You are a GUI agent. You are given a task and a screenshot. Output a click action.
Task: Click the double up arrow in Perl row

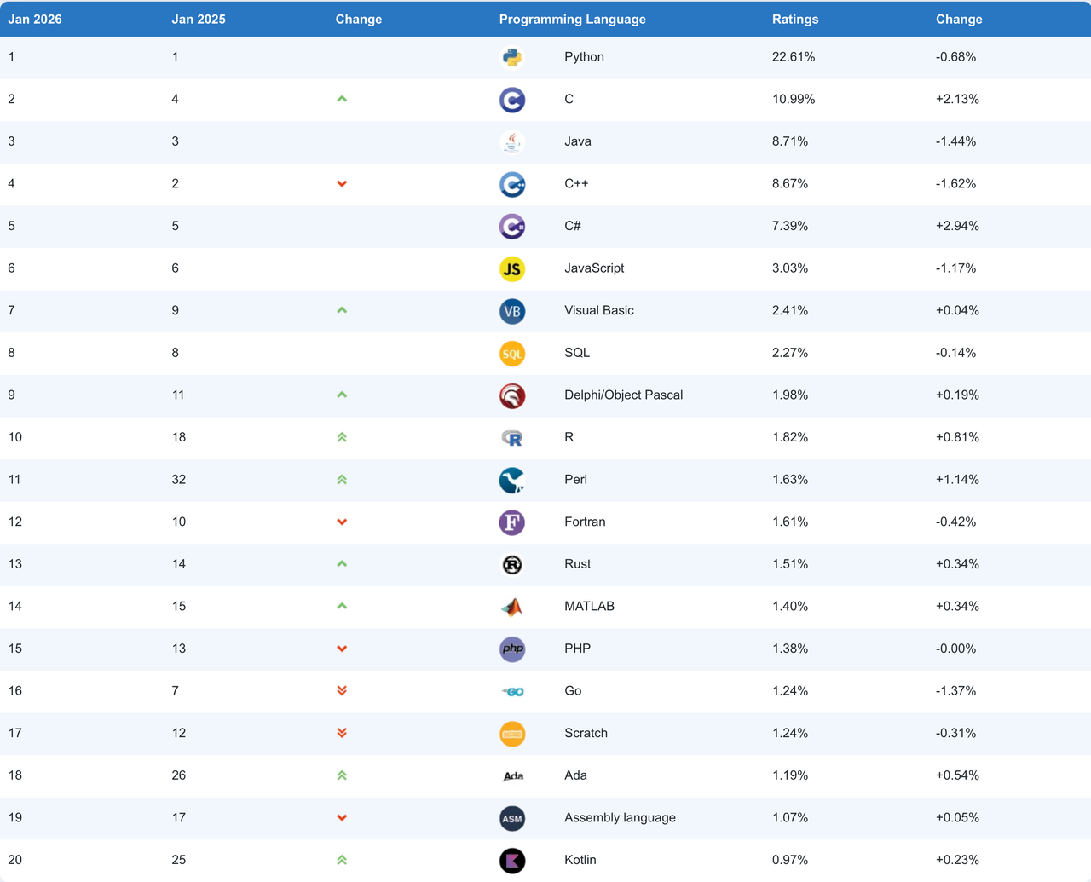[342, 480]
